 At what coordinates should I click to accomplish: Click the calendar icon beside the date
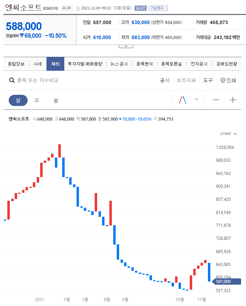pos(78,8)
